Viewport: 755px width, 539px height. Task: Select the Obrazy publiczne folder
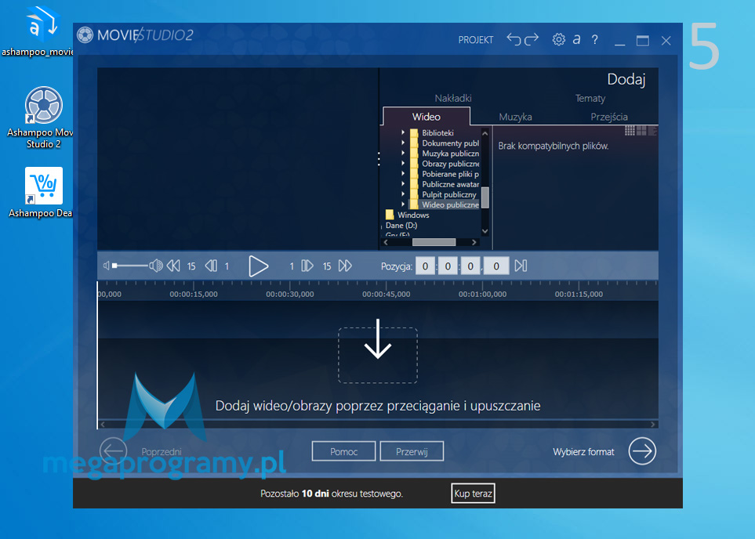pos(450,164)
